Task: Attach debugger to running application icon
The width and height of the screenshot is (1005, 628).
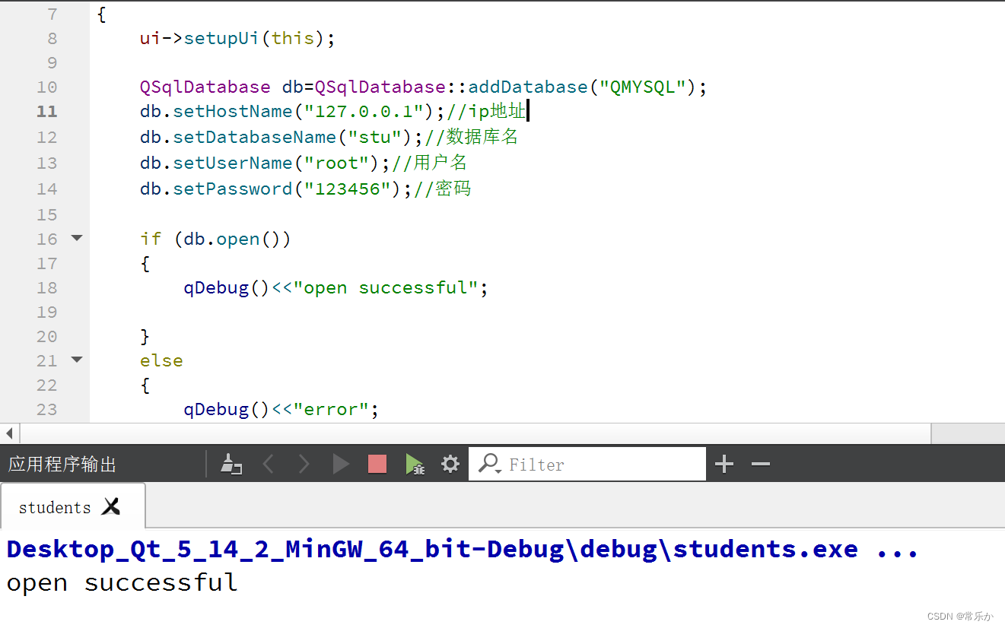Action: point(415,464)
